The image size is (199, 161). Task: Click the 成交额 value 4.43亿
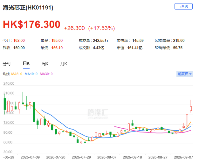(x=99, y=48)
